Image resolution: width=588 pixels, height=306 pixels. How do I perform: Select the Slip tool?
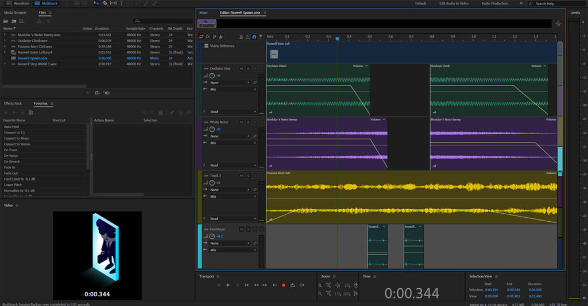click(x=113, y=3)
